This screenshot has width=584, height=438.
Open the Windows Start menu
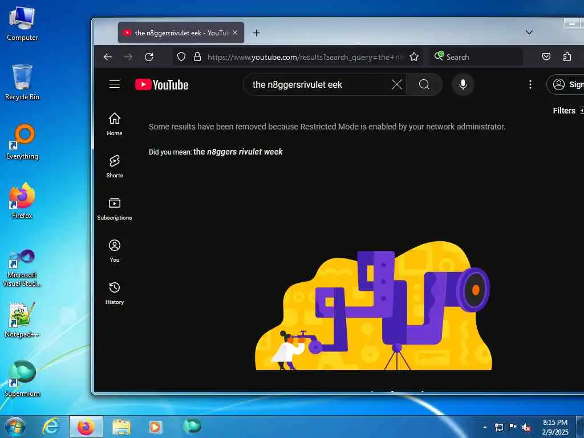tap(15, 427)
